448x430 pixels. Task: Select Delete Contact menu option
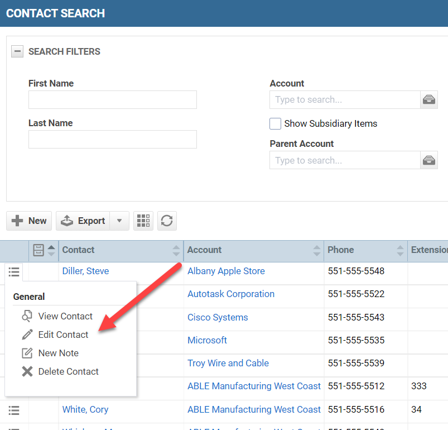[x=60, y=371]
